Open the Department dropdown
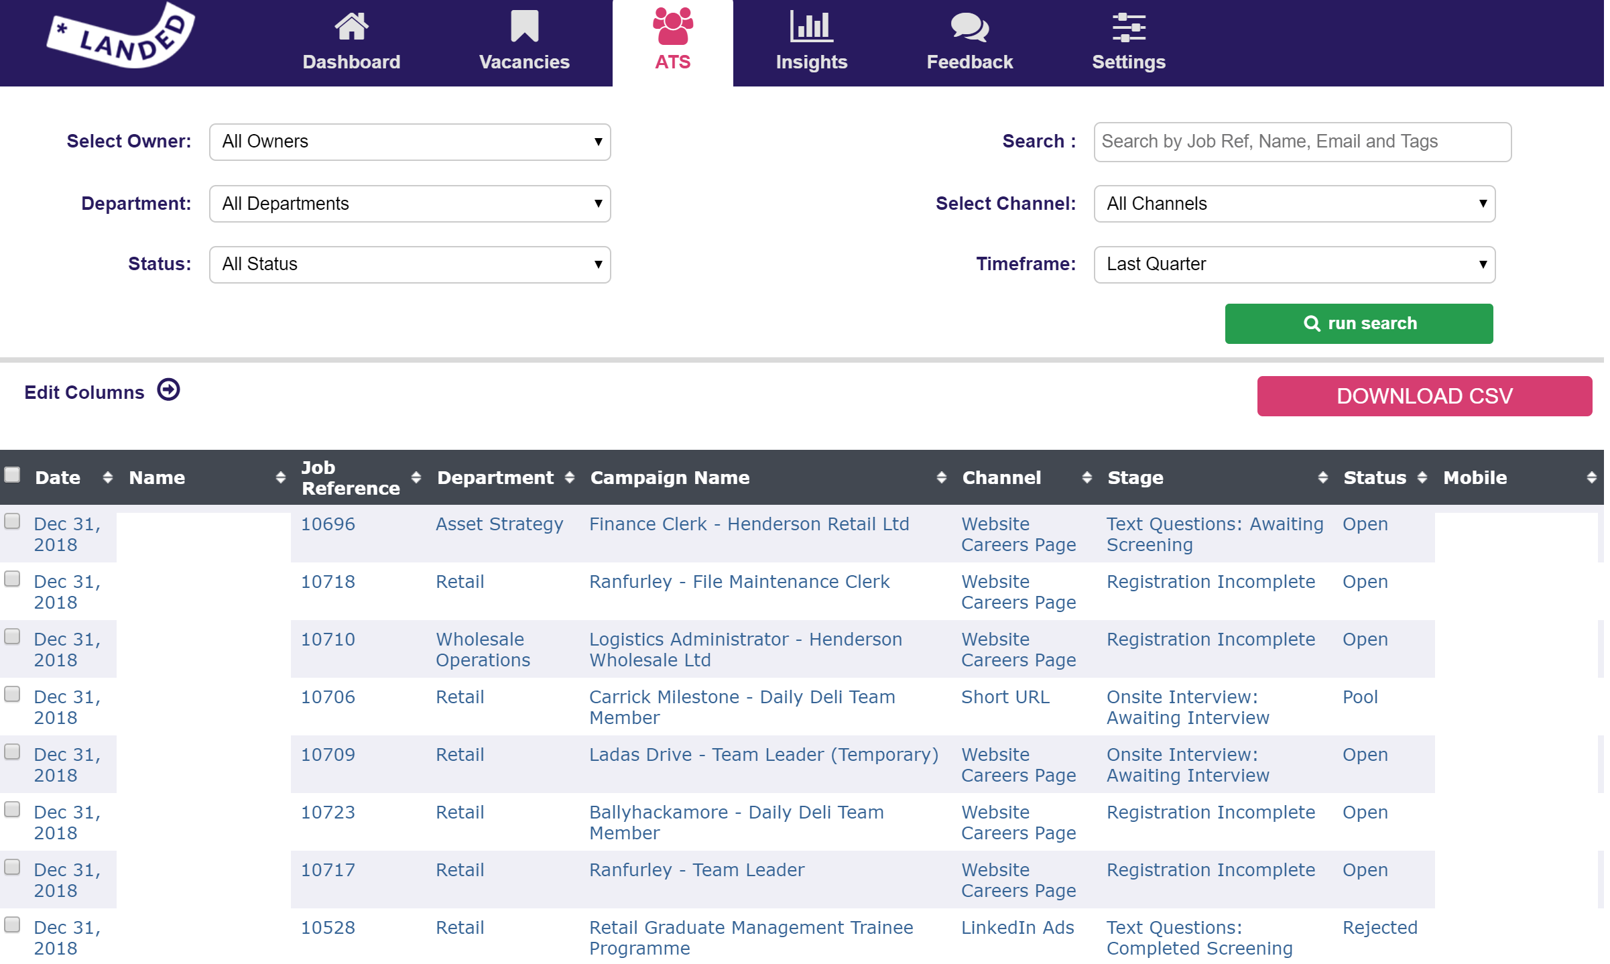The height and width of the screenshot is (964, 1610). point(410,204)
